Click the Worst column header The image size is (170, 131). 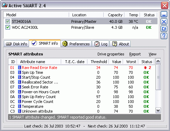click(x=131, y=62)
